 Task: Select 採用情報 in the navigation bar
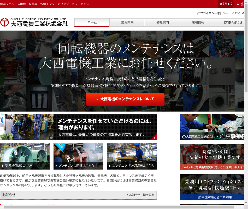coord(198,22)
